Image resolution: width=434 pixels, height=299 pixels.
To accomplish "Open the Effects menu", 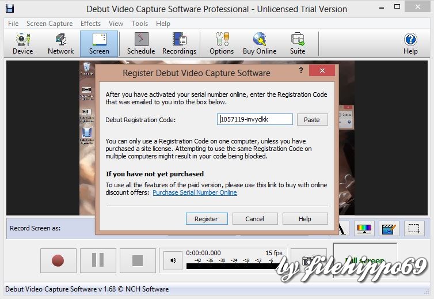I will pos(90,24).
